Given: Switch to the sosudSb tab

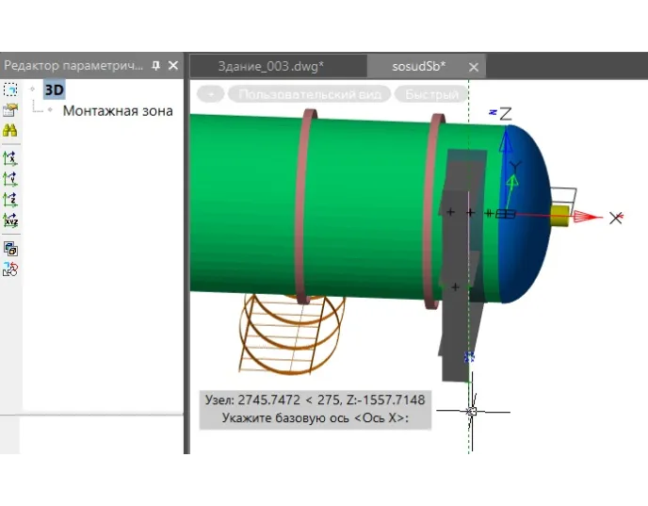Looking at the screenshot, I should [x=418, y=67].
